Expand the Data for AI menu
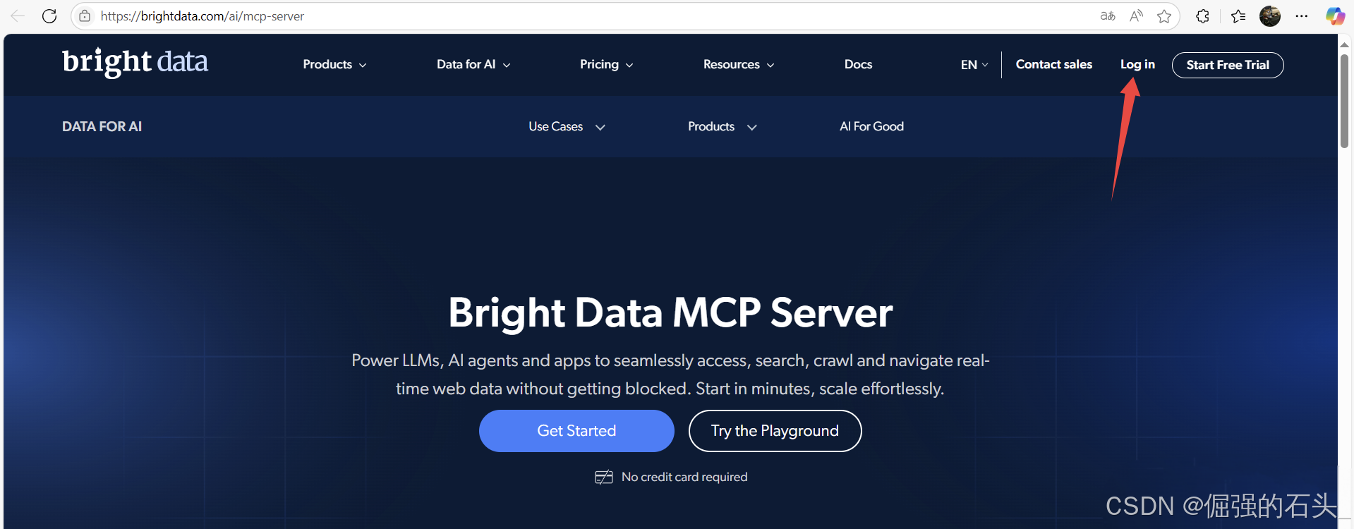This screenshot has height=529, width=1354. pos(473,64)
